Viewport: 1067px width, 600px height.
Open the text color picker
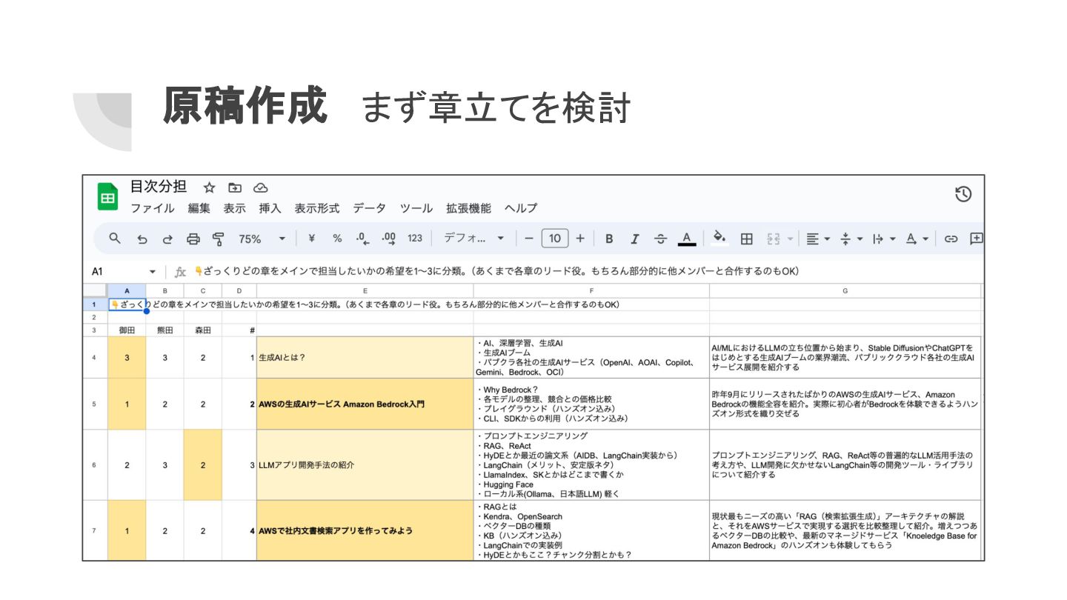(687, 239)
